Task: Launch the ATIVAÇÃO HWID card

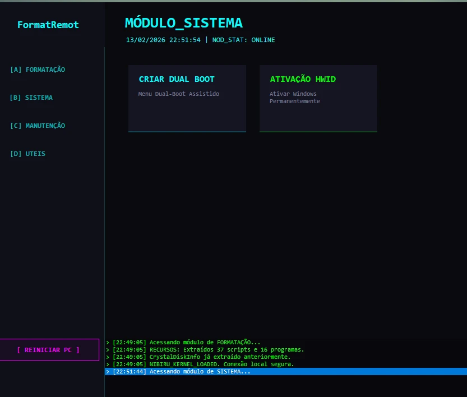Action: 318,98
